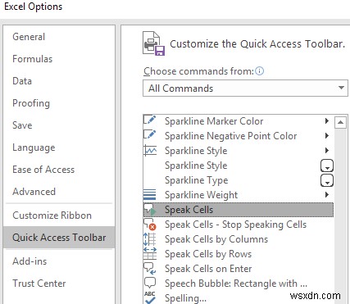This screenshot has width=350, height=304.
Task: Expand Sparkline Weight submenu arrow
Action: click(327, 194)
